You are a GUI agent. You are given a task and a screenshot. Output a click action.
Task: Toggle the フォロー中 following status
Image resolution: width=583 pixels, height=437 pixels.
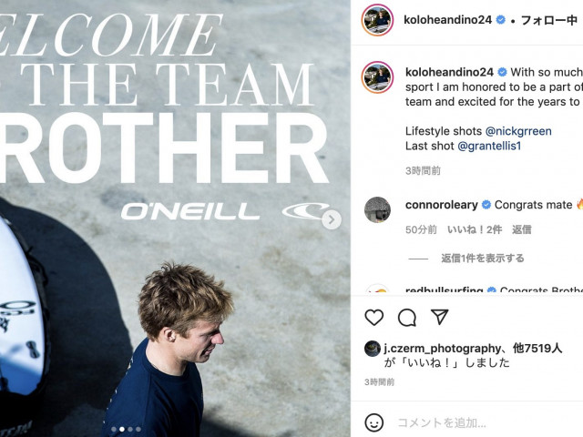(x=548, y=20)
